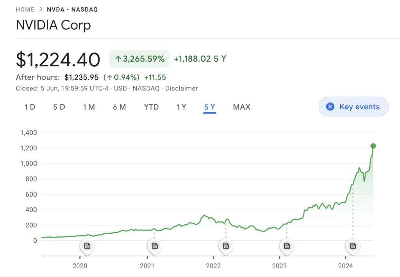Click the X icon in Key events pill

331,107
